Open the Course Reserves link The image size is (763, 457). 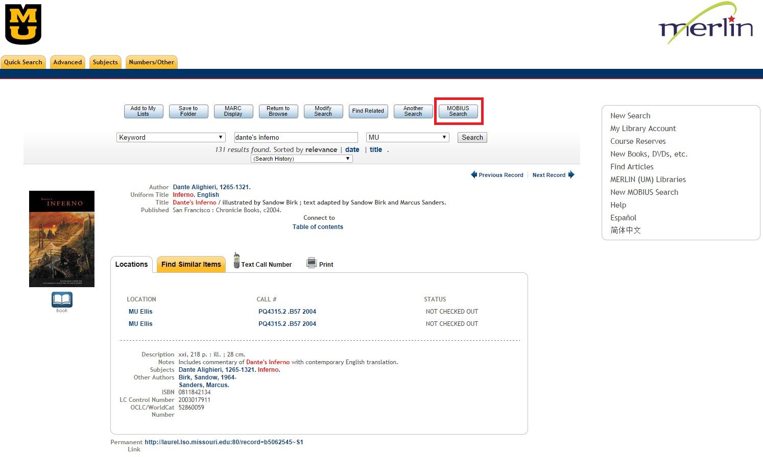638,141
